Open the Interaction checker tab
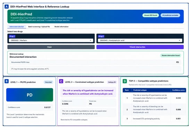191x128 pixels. [17, 27]
